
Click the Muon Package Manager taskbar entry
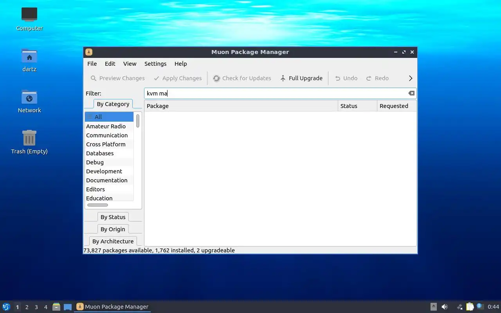pos(112,307)
